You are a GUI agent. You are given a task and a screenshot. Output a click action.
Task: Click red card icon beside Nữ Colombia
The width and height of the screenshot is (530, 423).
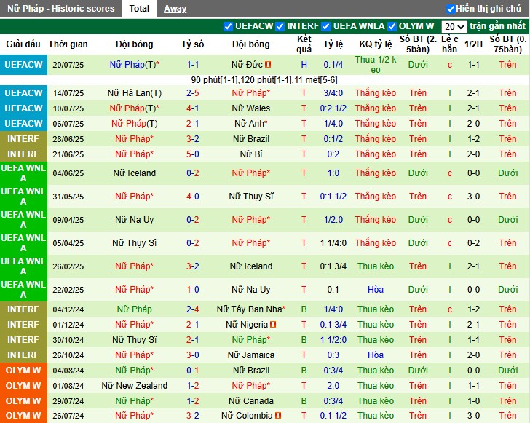(278, 416)
